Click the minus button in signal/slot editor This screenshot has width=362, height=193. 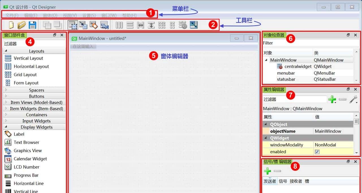coord(277,171)
